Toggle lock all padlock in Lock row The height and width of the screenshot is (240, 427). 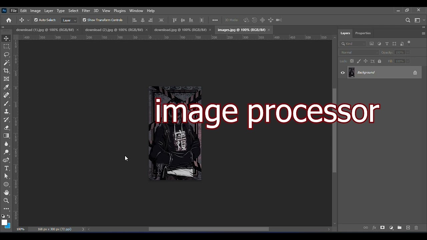(379, 61)
